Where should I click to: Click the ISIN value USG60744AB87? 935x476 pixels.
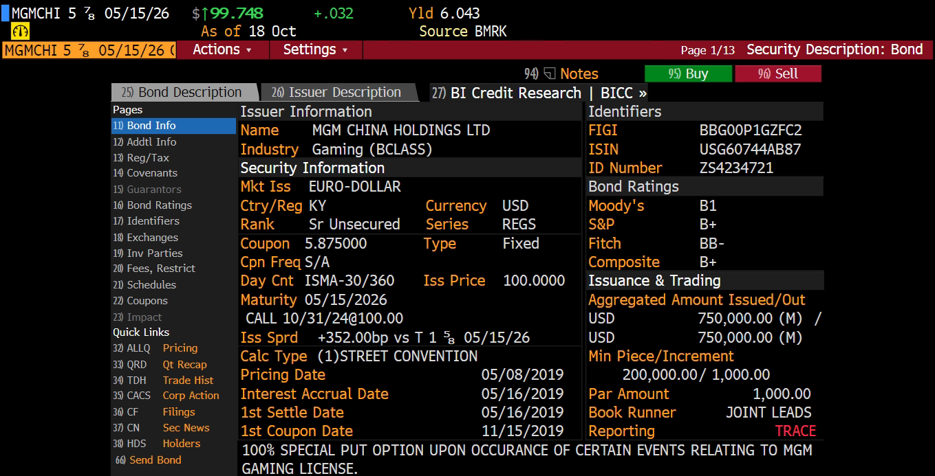coord(750,149)
